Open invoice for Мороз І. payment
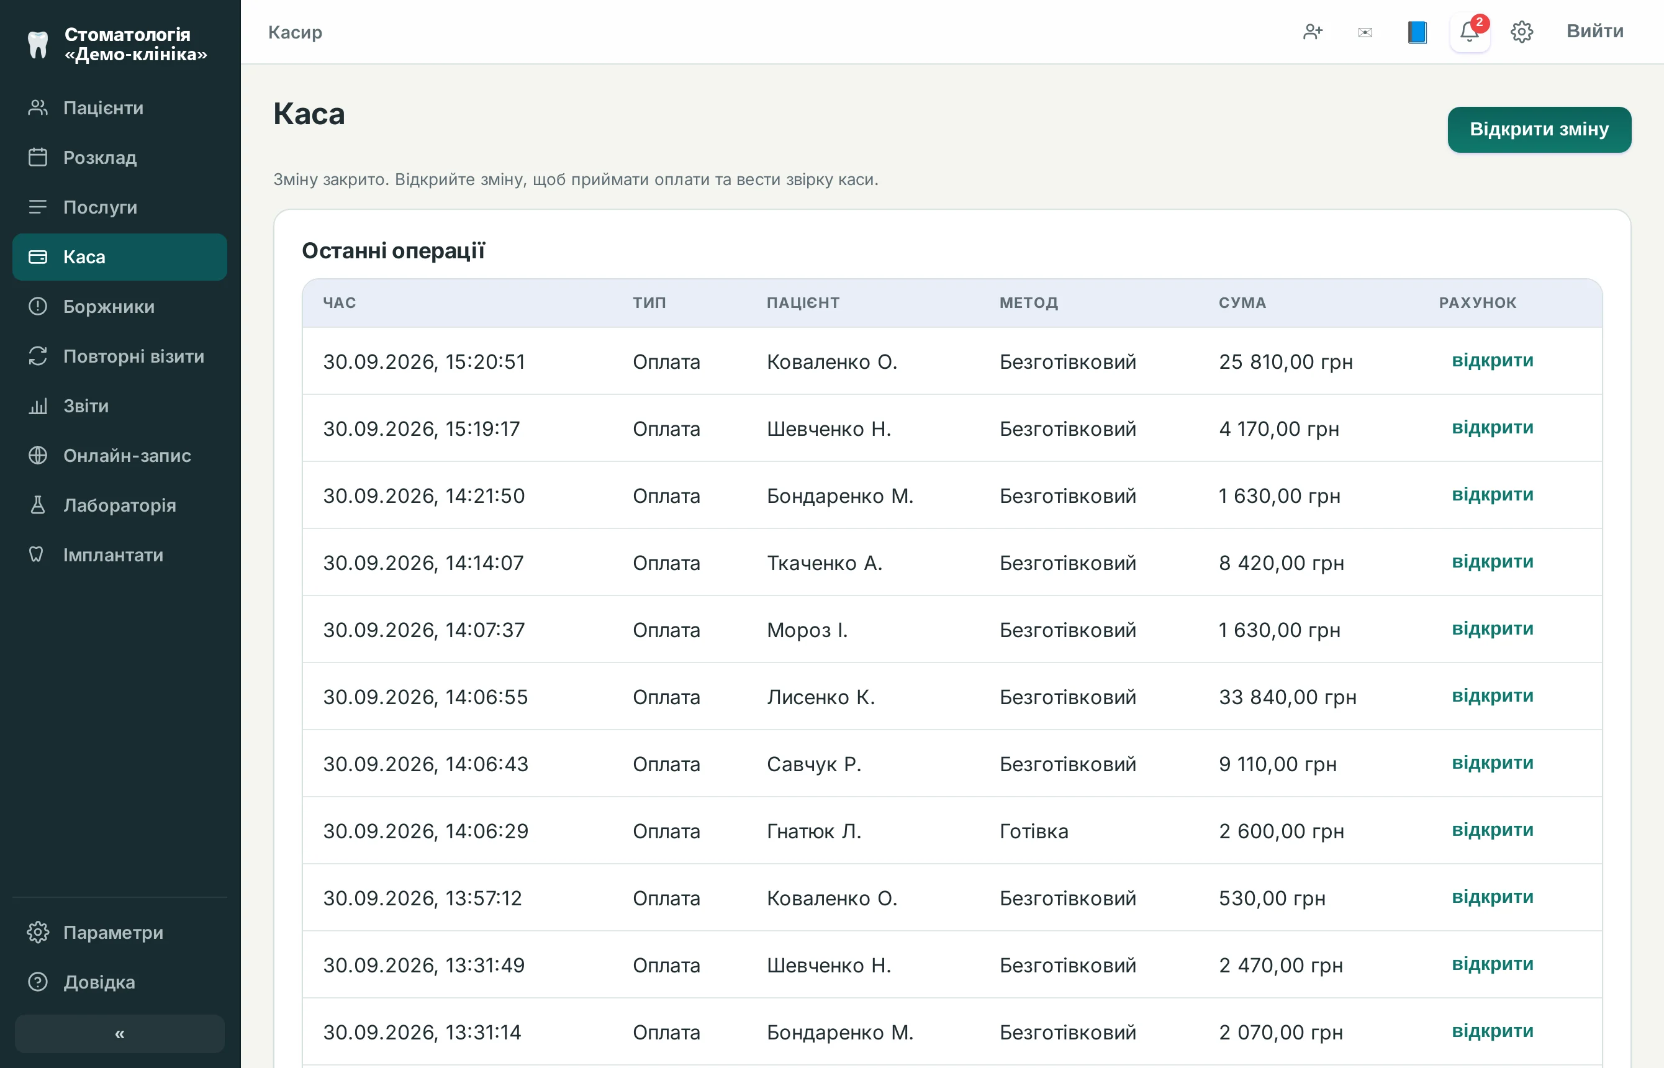 click(1492, 628)
